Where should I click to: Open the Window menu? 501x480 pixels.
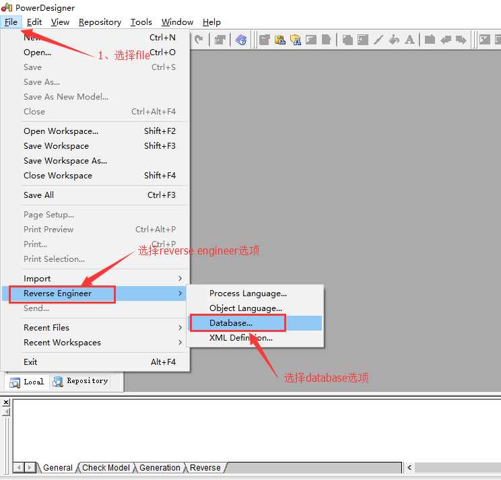177,22
